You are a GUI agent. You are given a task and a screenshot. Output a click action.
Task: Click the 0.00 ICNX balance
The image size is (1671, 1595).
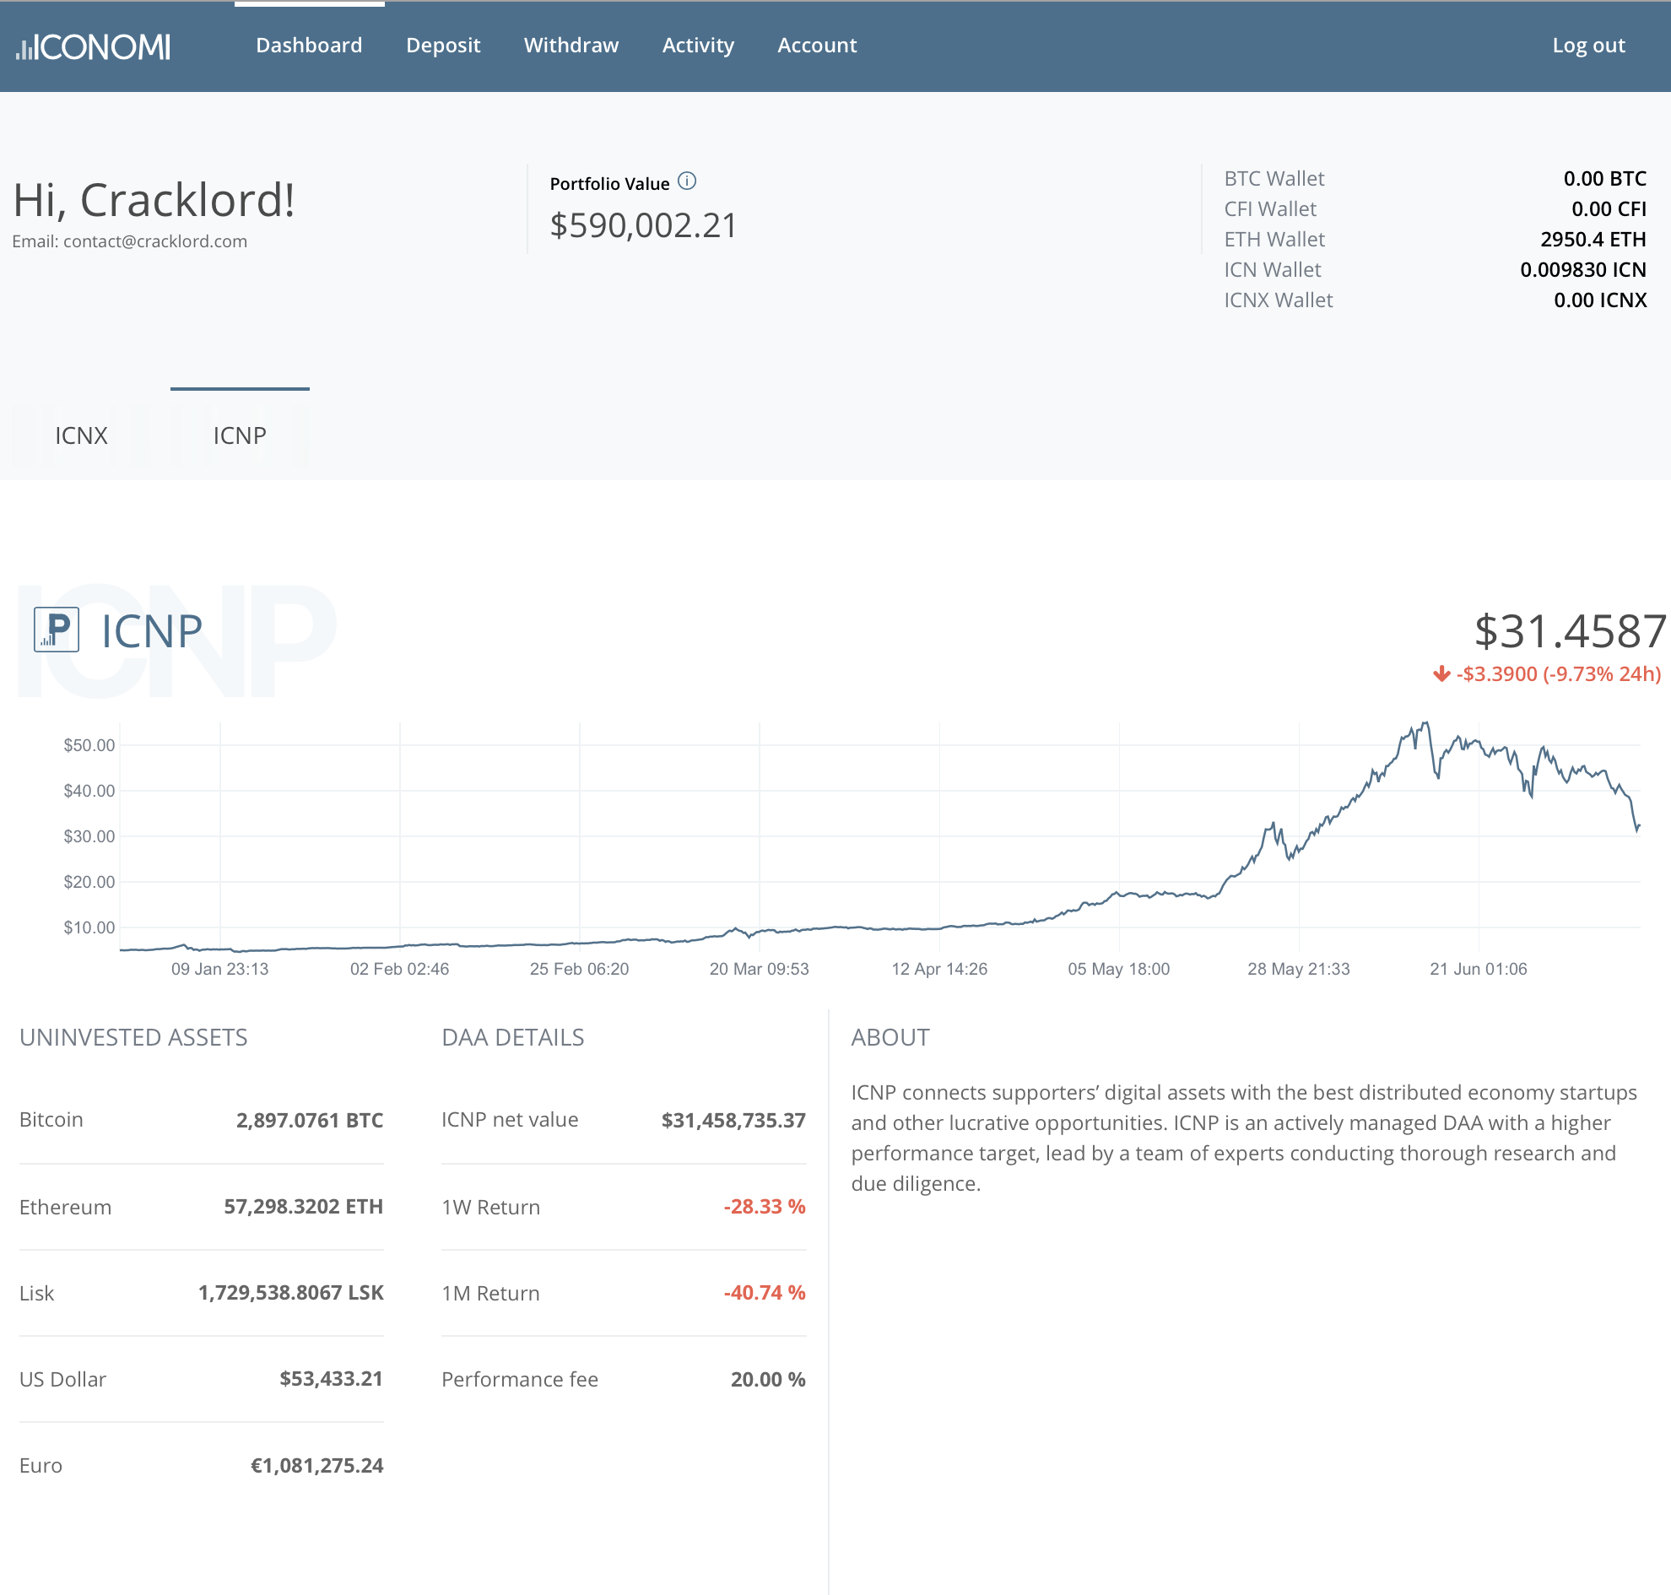1599,300
